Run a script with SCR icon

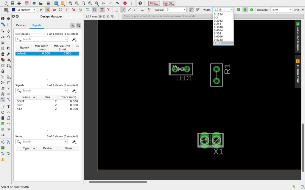point(56,3)
